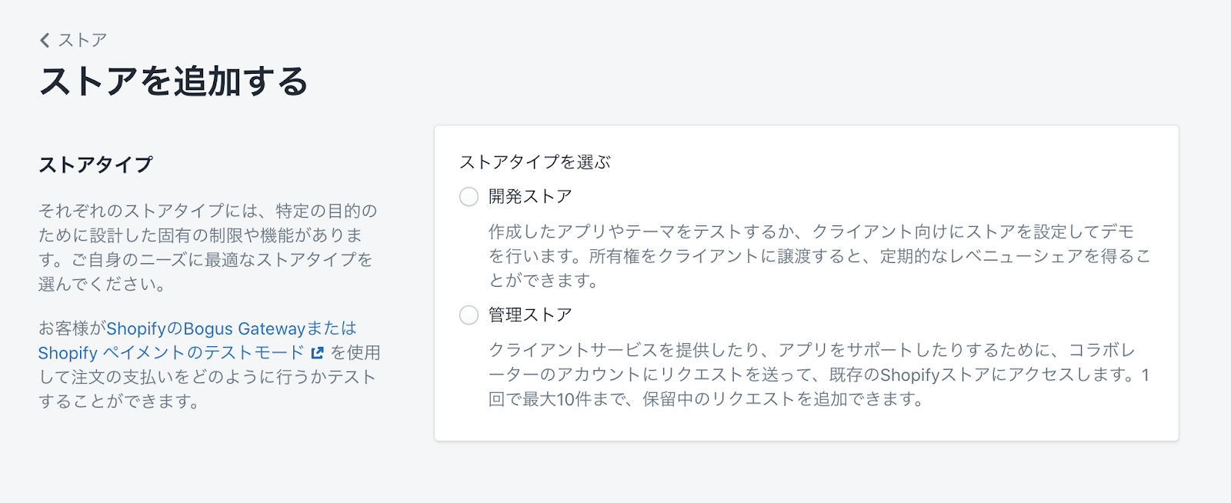Click the 開発ストア description starting 作成したアプリ
The height and width of the screenshot is (503, 1231).
click(811, 232)
